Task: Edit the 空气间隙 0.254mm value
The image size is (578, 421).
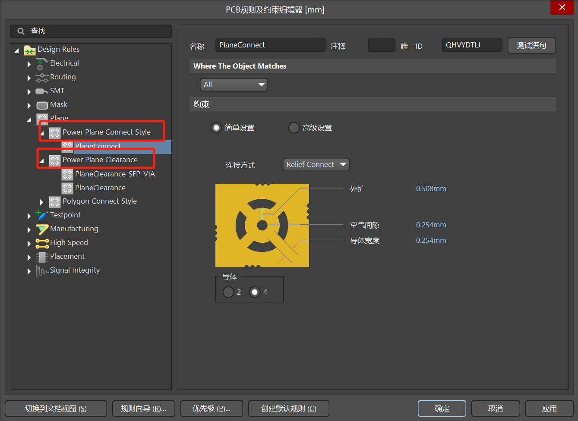Action: pyautogui.click(x=431, y=225)
